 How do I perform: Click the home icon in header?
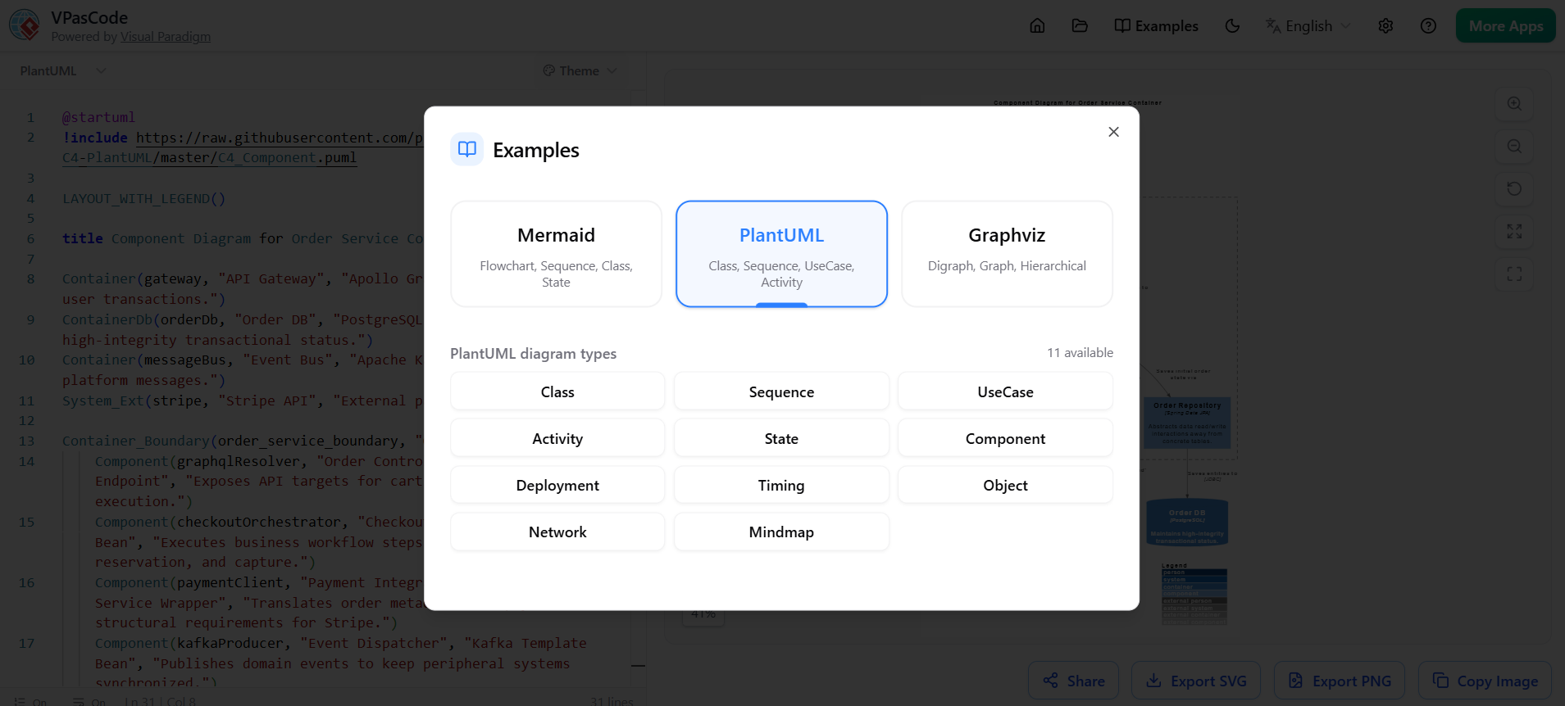pos(1037,25)
